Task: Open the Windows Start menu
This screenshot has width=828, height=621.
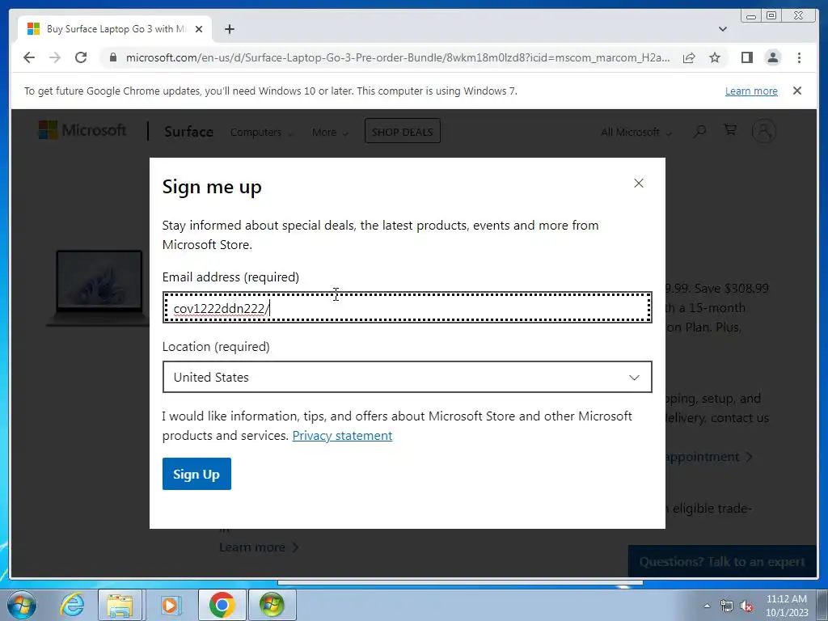Action: pyautogui.click(x=21, y=605)
